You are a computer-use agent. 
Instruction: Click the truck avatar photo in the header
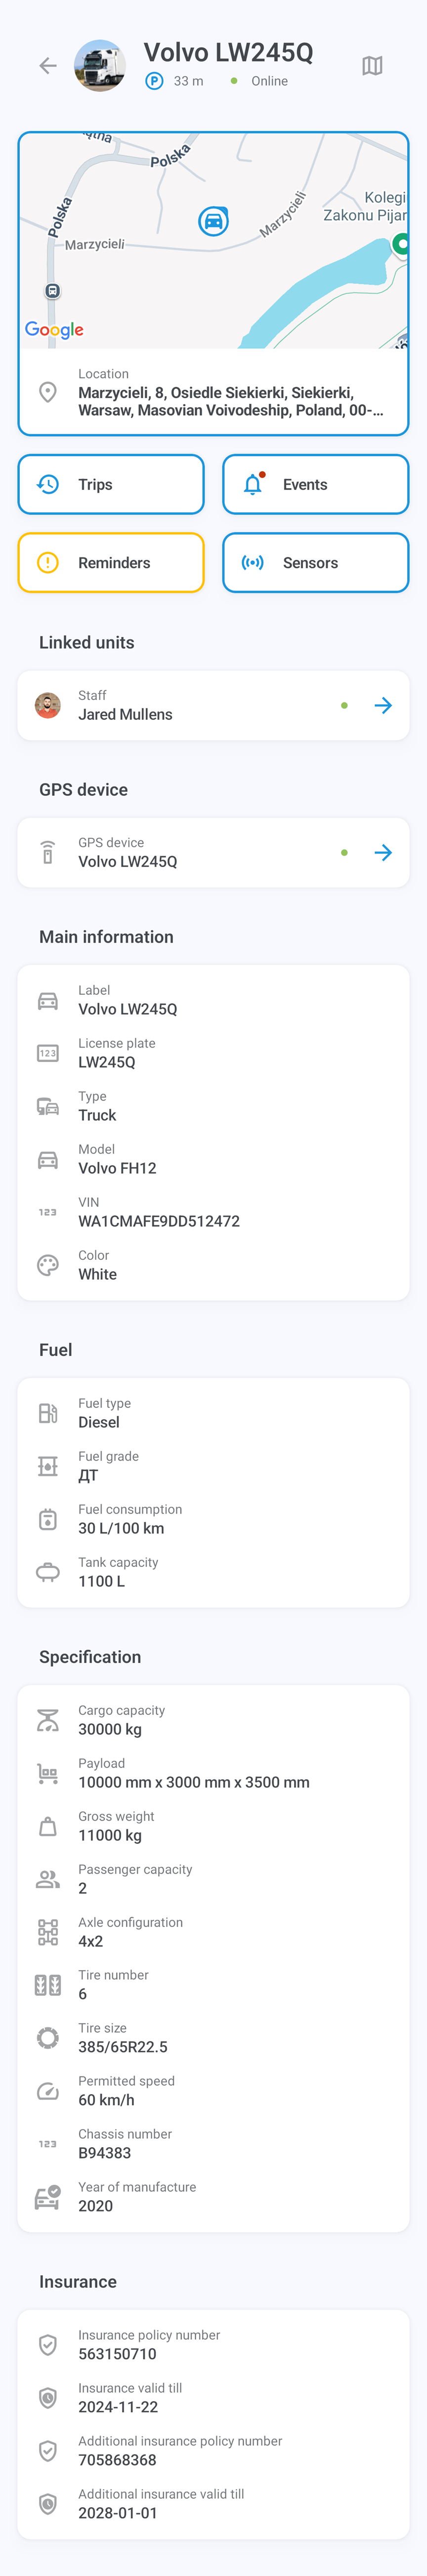pyautogui.click(x=100, y=65)
